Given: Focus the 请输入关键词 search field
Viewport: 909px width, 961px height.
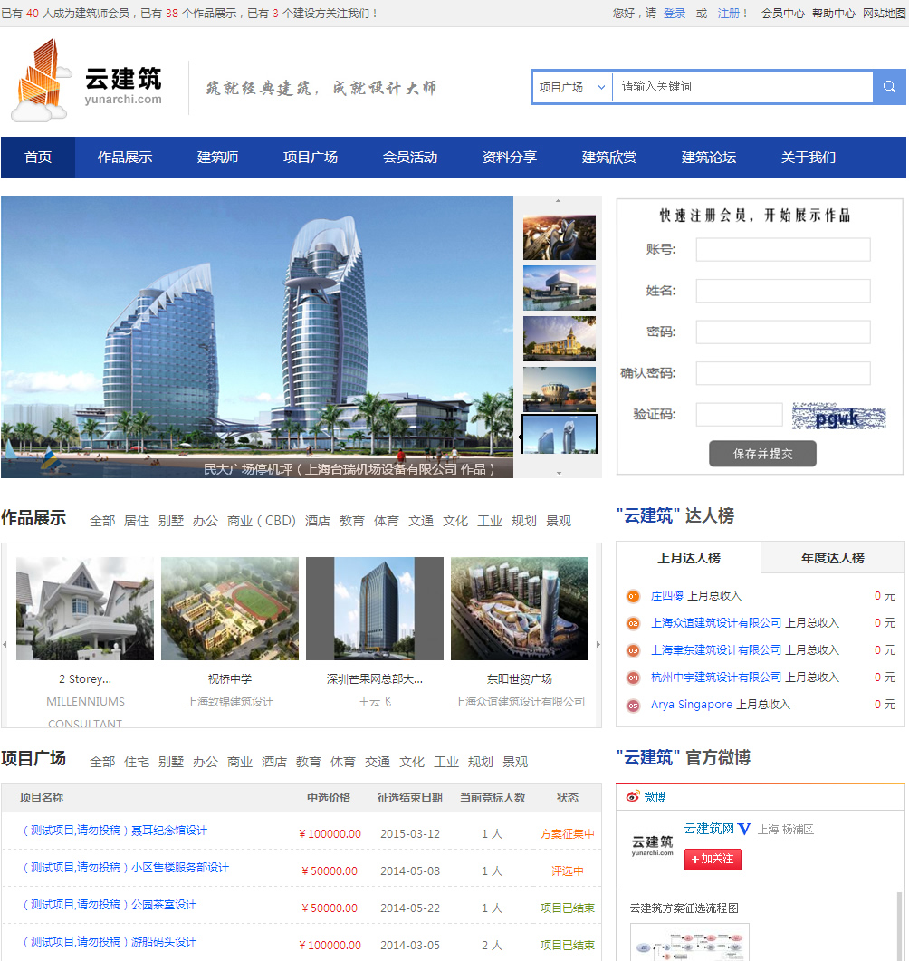Looking at the screenshot, I should pos(743,87).
